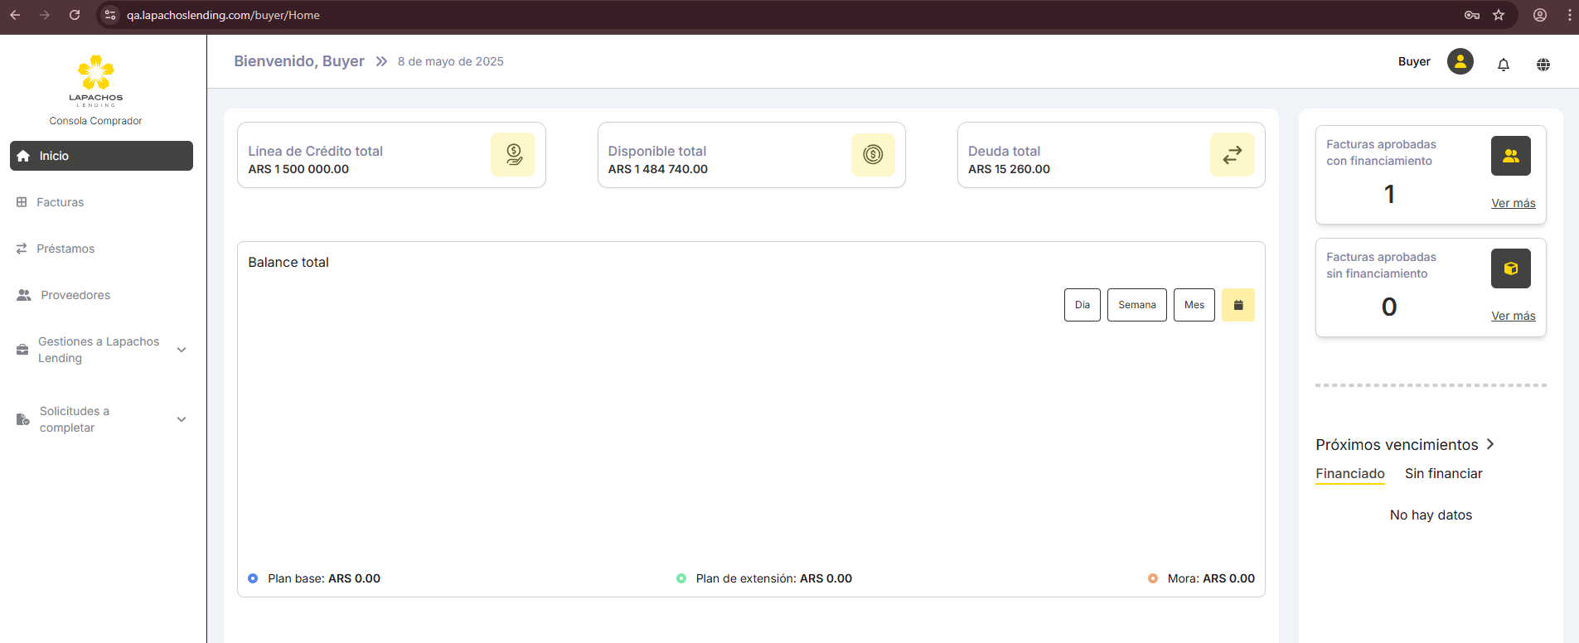Expand Próximos vencimientos chevron

(1490, 444)
